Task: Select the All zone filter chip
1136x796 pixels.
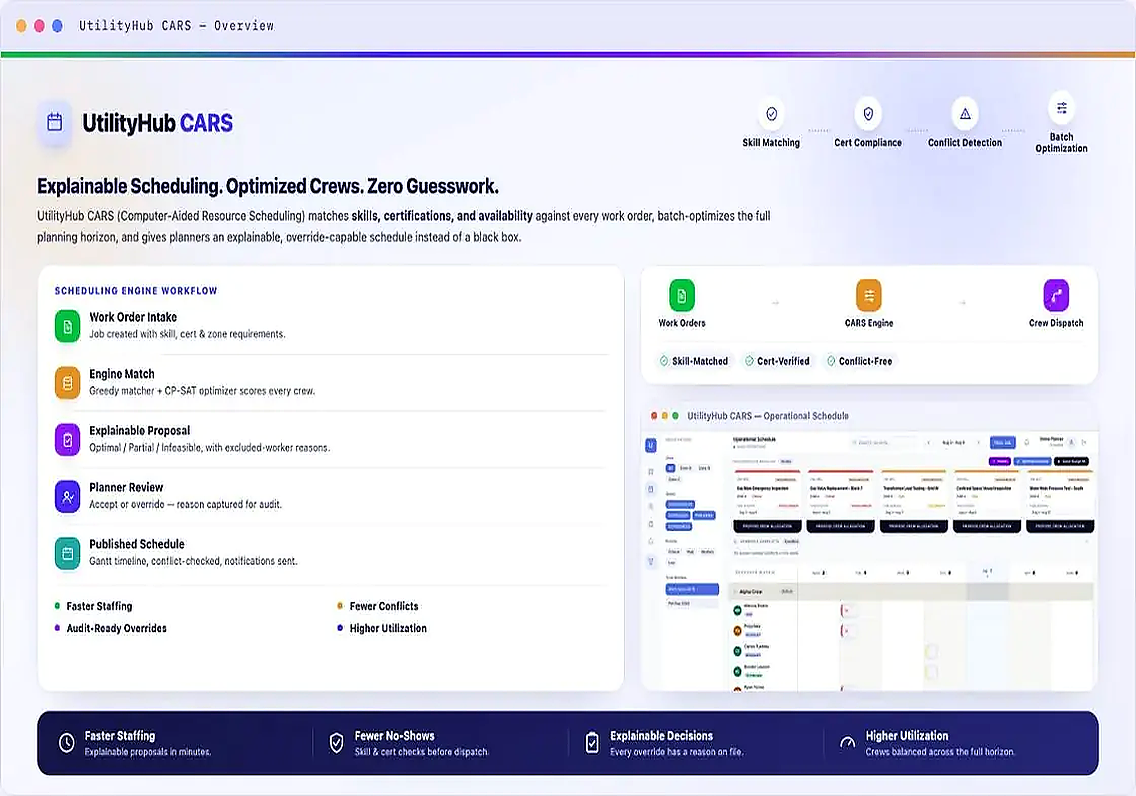Action: (x=670, y=468)
